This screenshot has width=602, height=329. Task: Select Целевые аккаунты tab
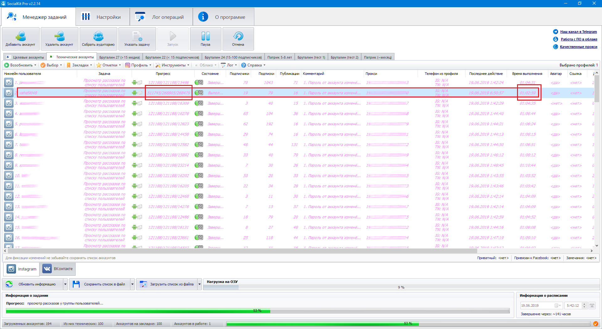point(25,57)
